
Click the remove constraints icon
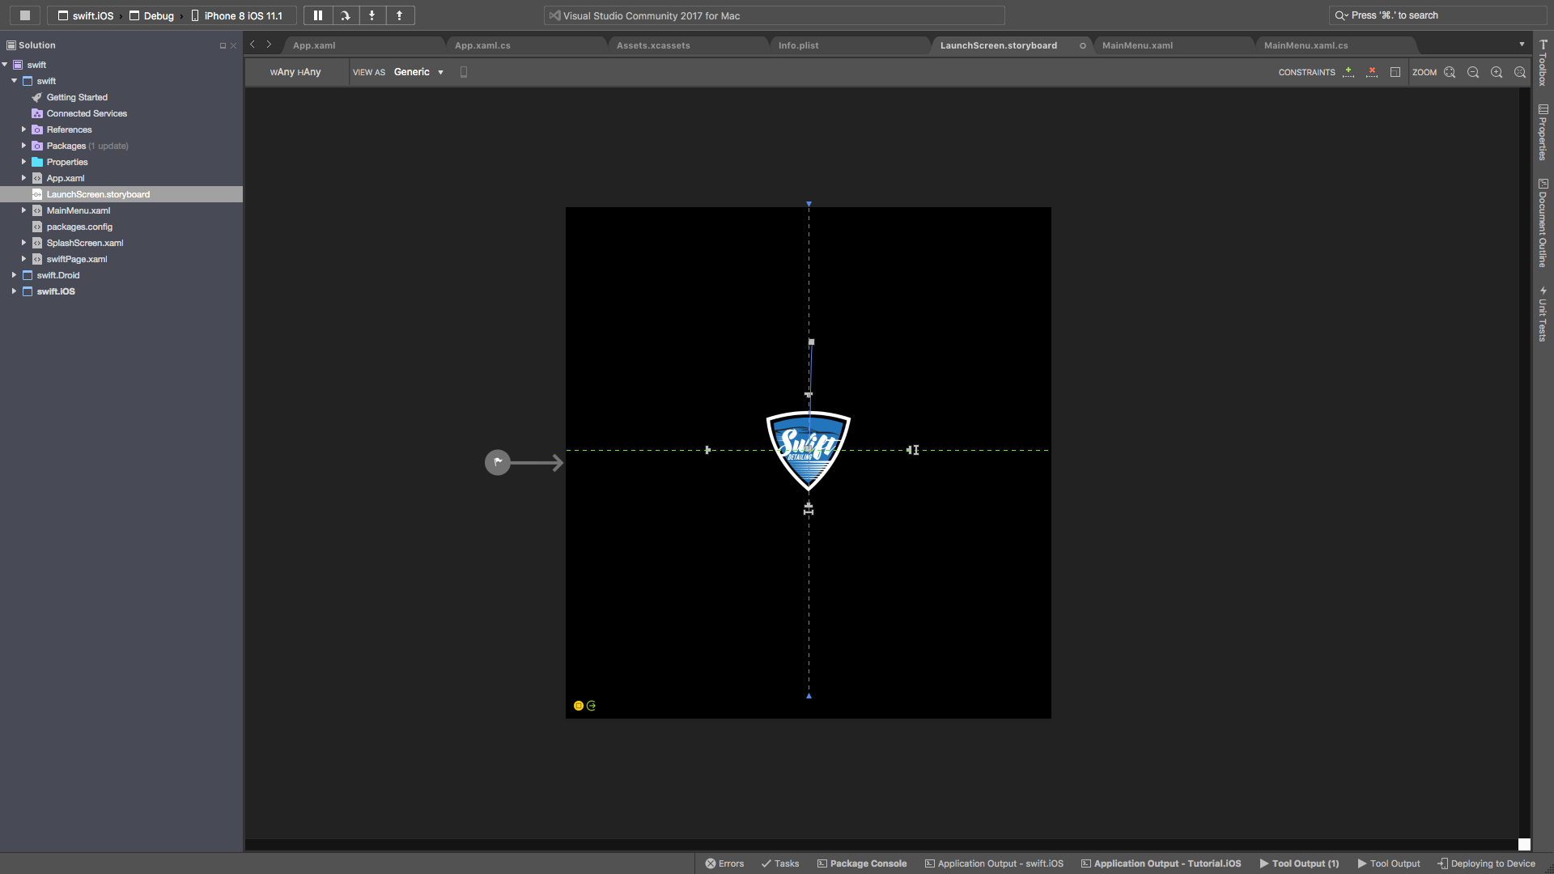(1372, 72)
